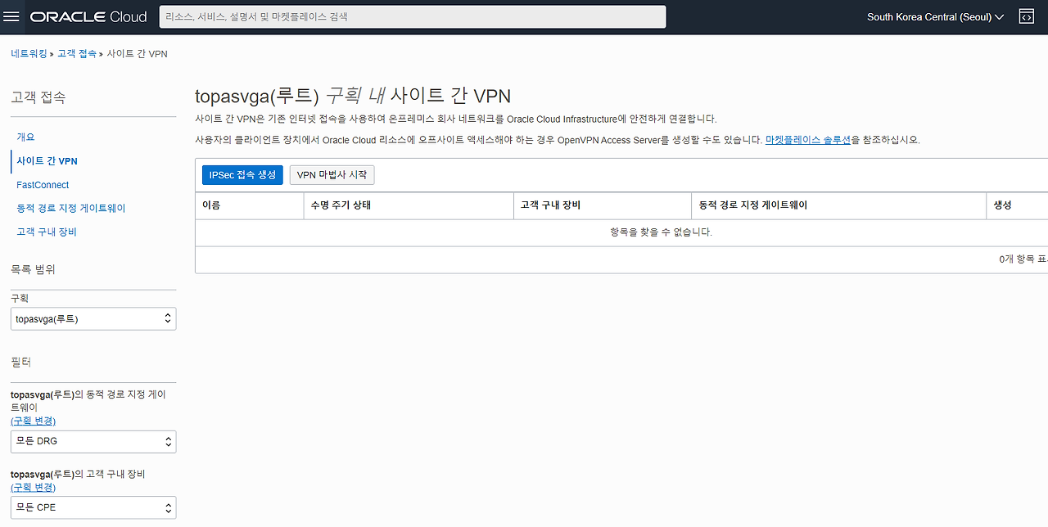Open the 모든 DRG filter dropdown
Image resolution: width=1048 pixels, height=527 pixels.
click(93, 441)
